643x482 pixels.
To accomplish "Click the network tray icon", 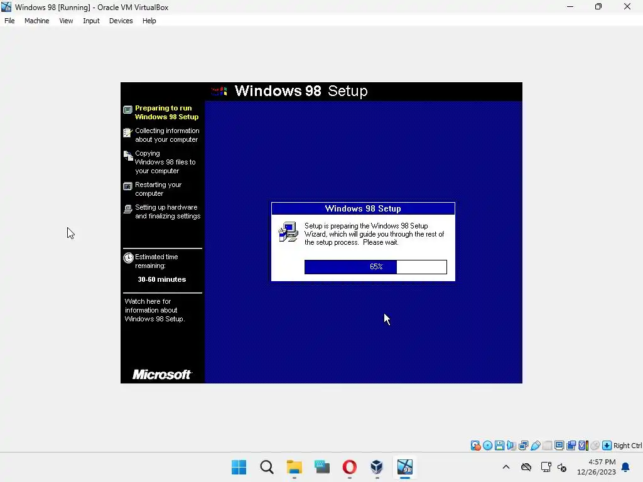I will coord(546,467).
